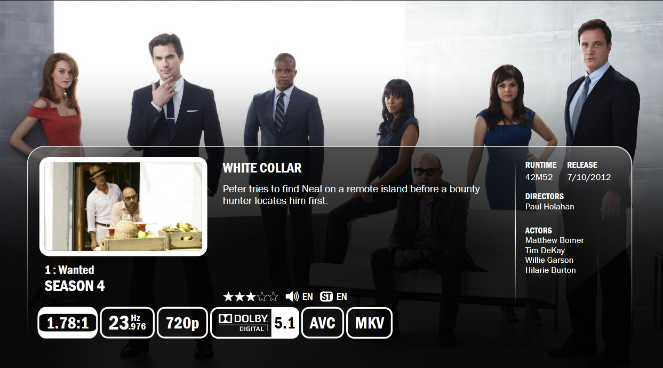The image size is (663, 368).
Task: Click the Dolby Digital logo badge
Action: (x=242, y=323)
